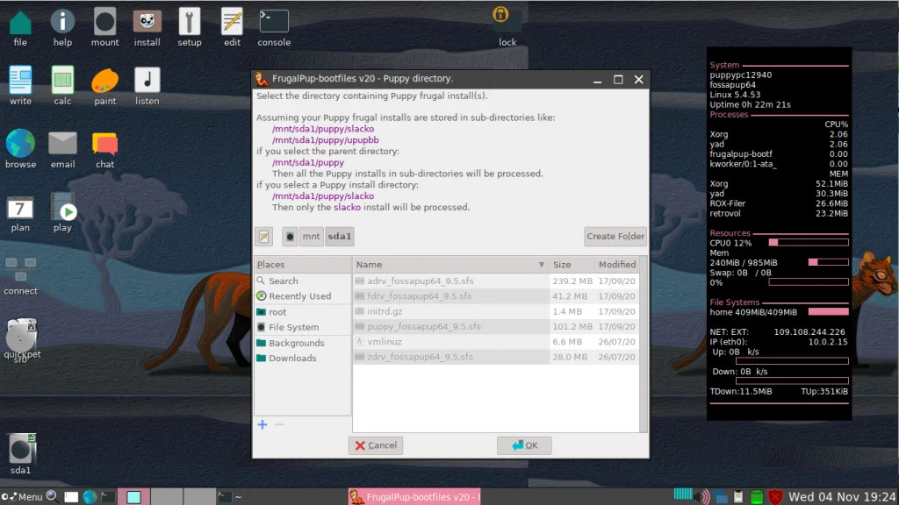Launch the write word processor icon
Image resolution: width=899 pixels, height=505 pixels.
click(20, 86)
